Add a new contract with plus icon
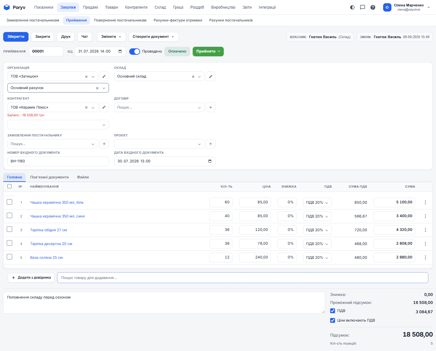Viewport: 436px width, 351px height. (211, 107)
